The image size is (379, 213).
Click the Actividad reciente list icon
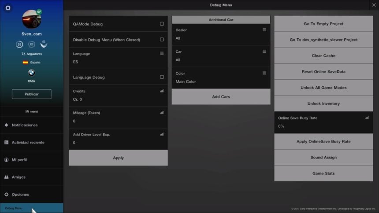point(6,143)
